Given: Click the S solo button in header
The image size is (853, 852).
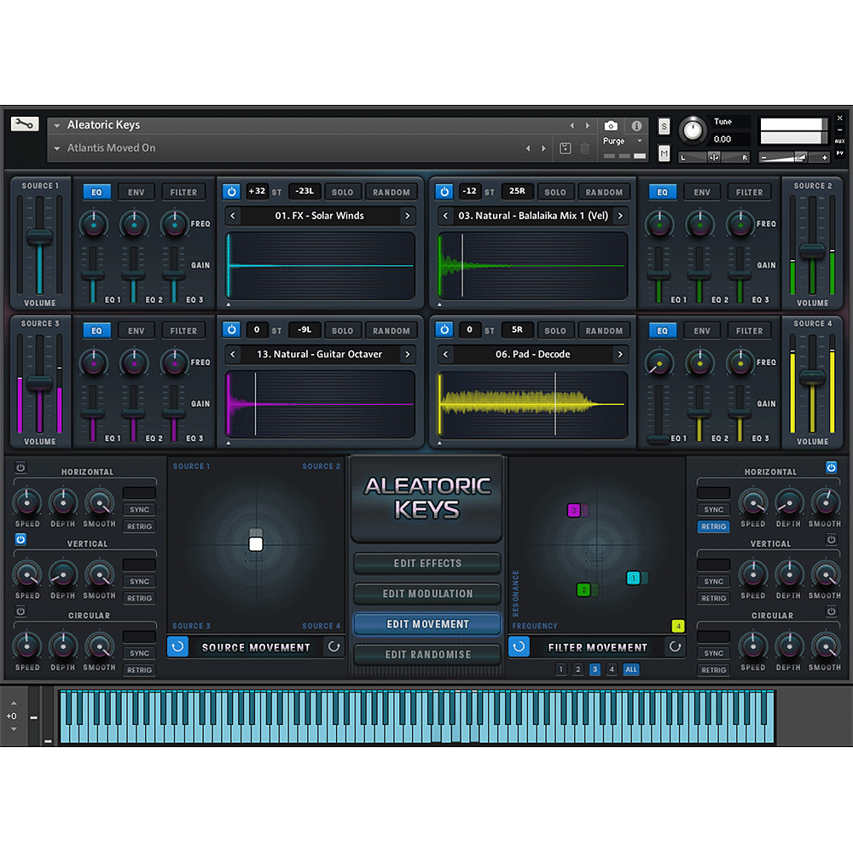Looking at the screenshot, I should point(664,126).
